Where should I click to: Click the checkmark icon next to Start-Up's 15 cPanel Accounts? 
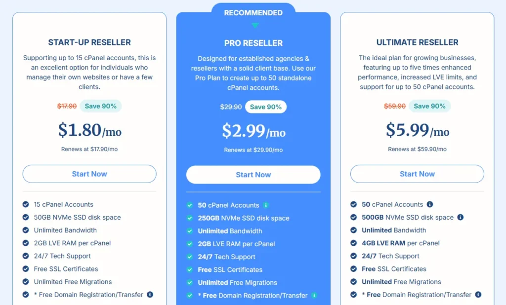pos(25,204)
